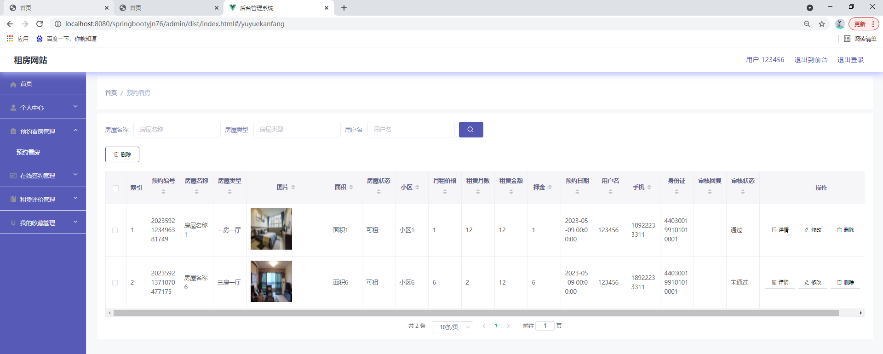
Task: Click 修改 for row 1
Action: [x=813, y=230]
